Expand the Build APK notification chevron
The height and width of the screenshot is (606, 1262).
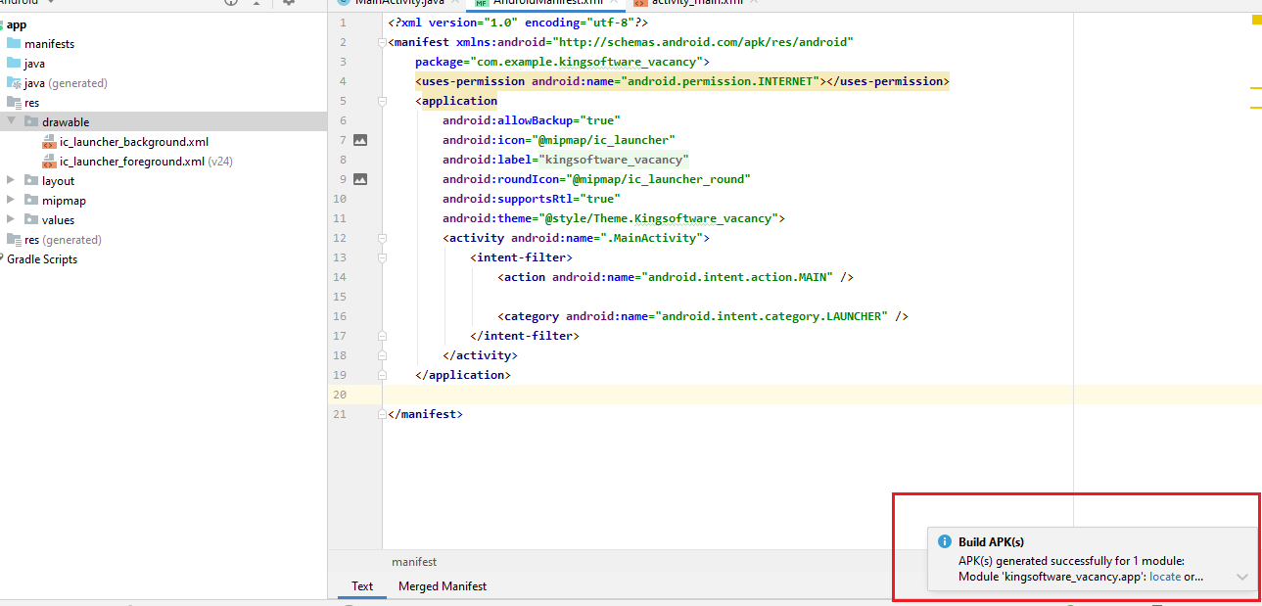point(1242,577)
